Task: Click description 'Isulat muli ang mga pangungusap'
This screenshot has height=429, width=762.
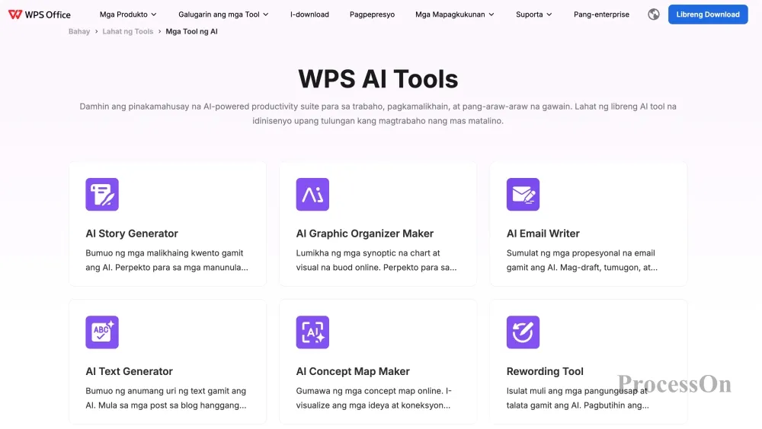Action: pyautogui.click(x=578, y=398)
